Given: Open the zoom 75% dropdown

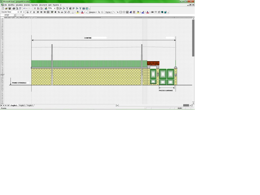Looking at the screenshot, I should [x=55, y=8].
